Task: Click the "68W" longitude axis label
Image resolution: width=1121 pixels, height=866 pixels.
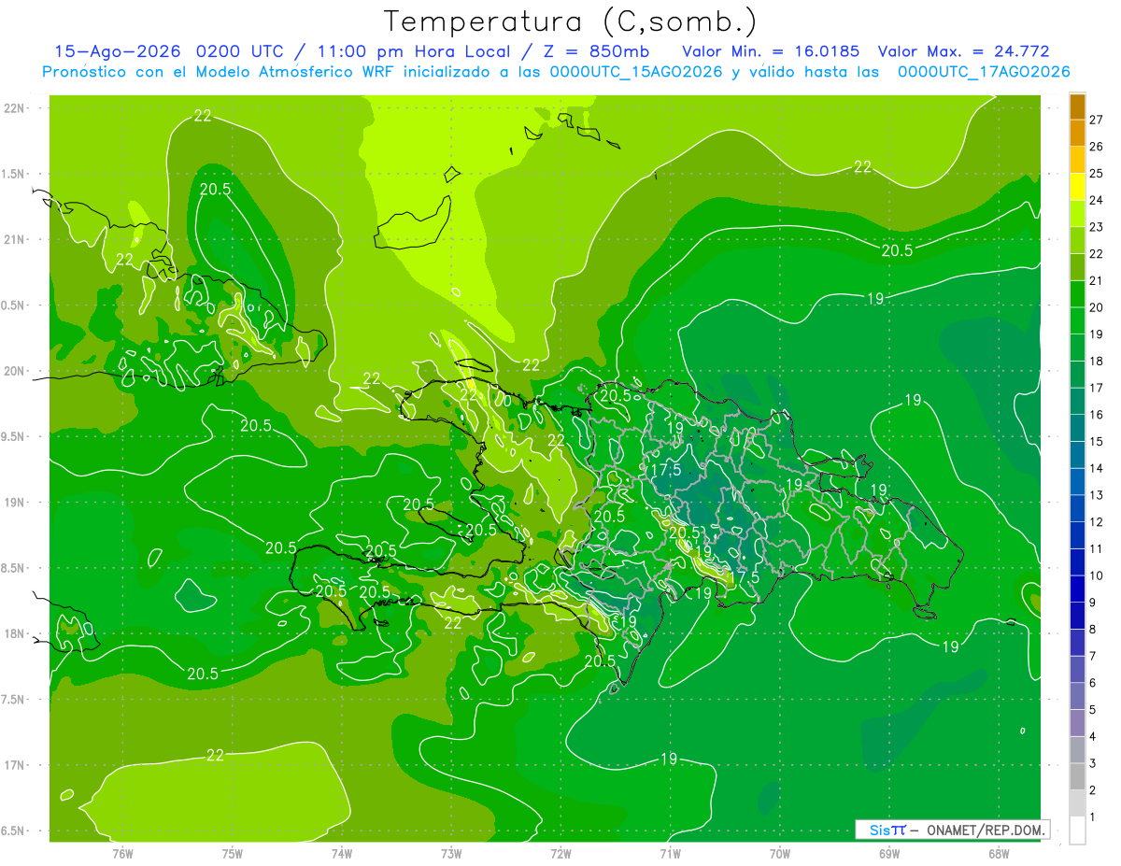Action: [999, 853]
